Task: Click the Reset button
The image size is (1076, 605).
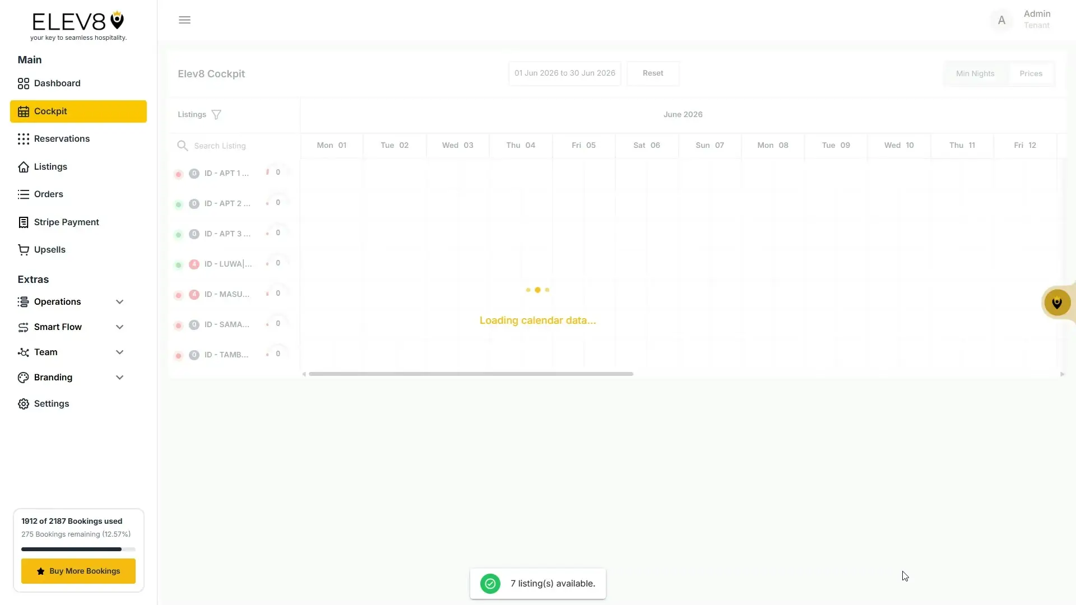Action: click(652, 73)
